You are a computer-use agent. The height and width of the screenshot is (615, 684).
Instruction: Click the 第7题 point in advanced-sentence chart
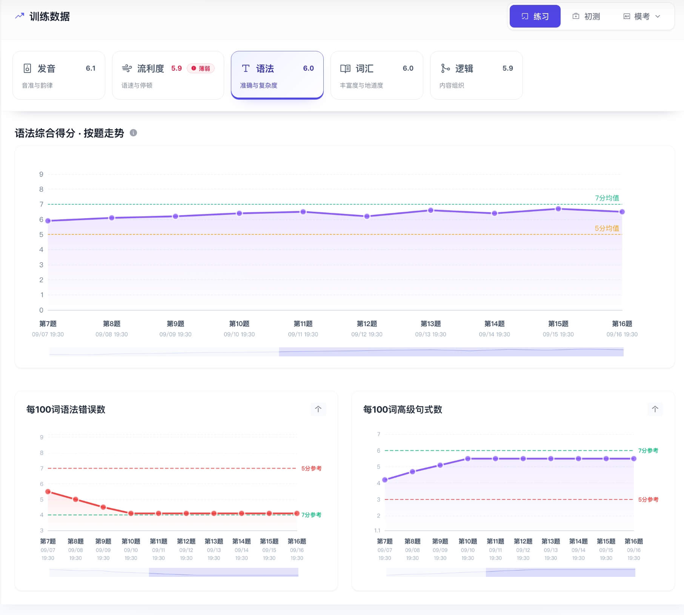385,480
